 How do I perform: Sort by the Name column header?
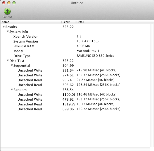[x=31, y=22]
